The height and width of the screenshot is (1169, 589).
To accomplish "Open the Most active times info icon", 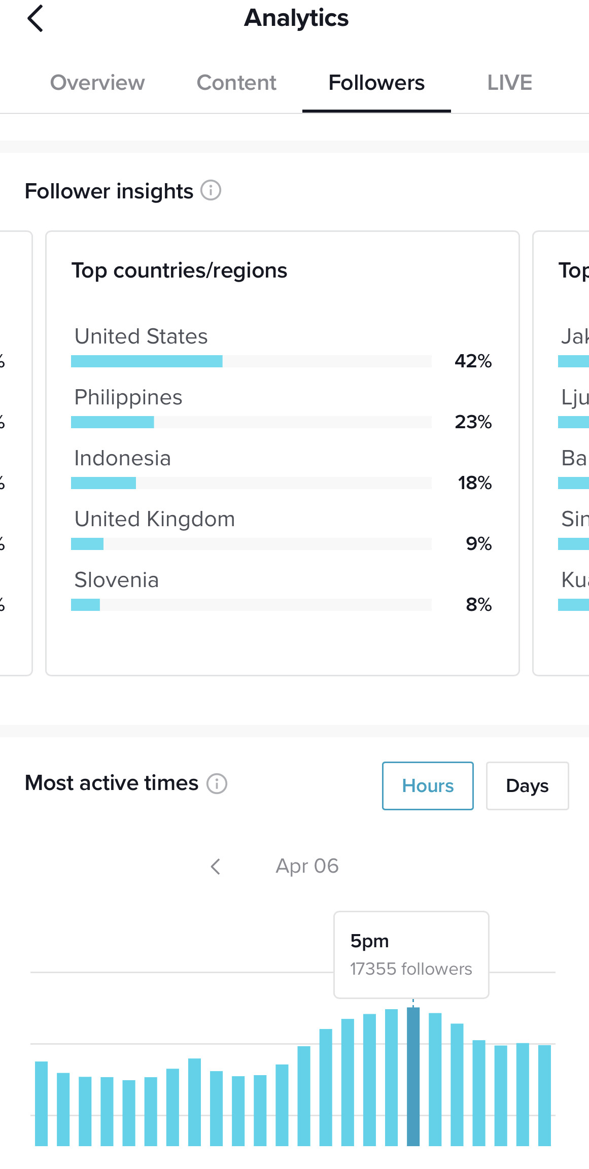I will [x=217, y=783].
